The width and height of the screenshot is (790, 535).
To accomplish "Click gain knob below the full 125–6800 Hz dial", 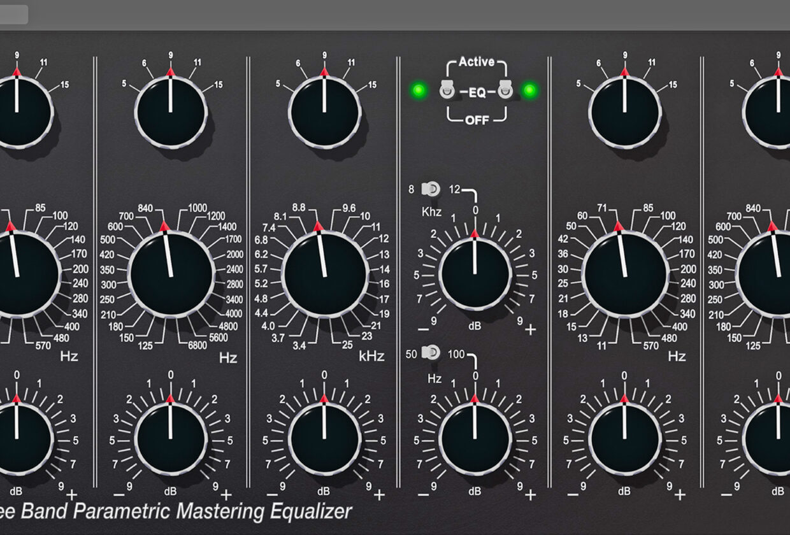I will point(170,438).
